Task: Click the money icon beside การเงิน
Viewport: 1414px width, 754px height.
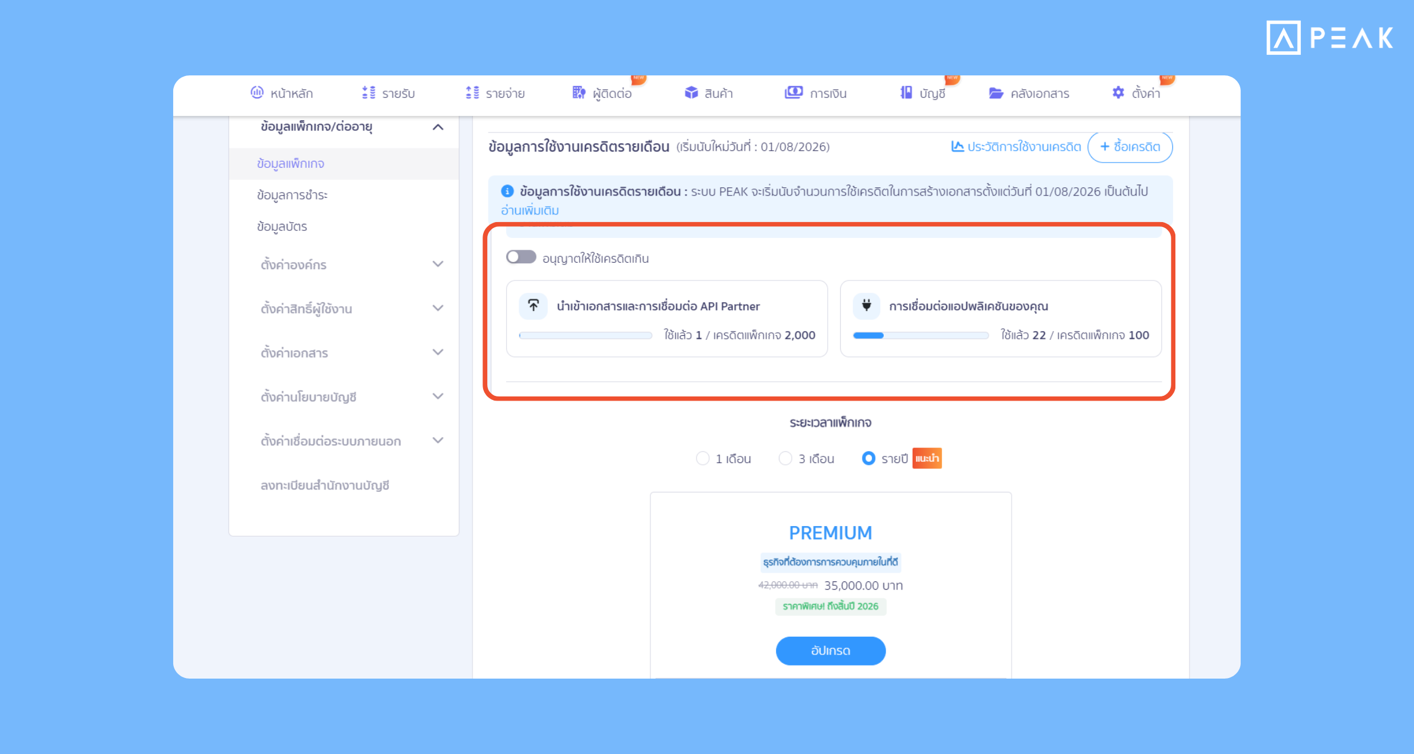Action: click(794, 92)
